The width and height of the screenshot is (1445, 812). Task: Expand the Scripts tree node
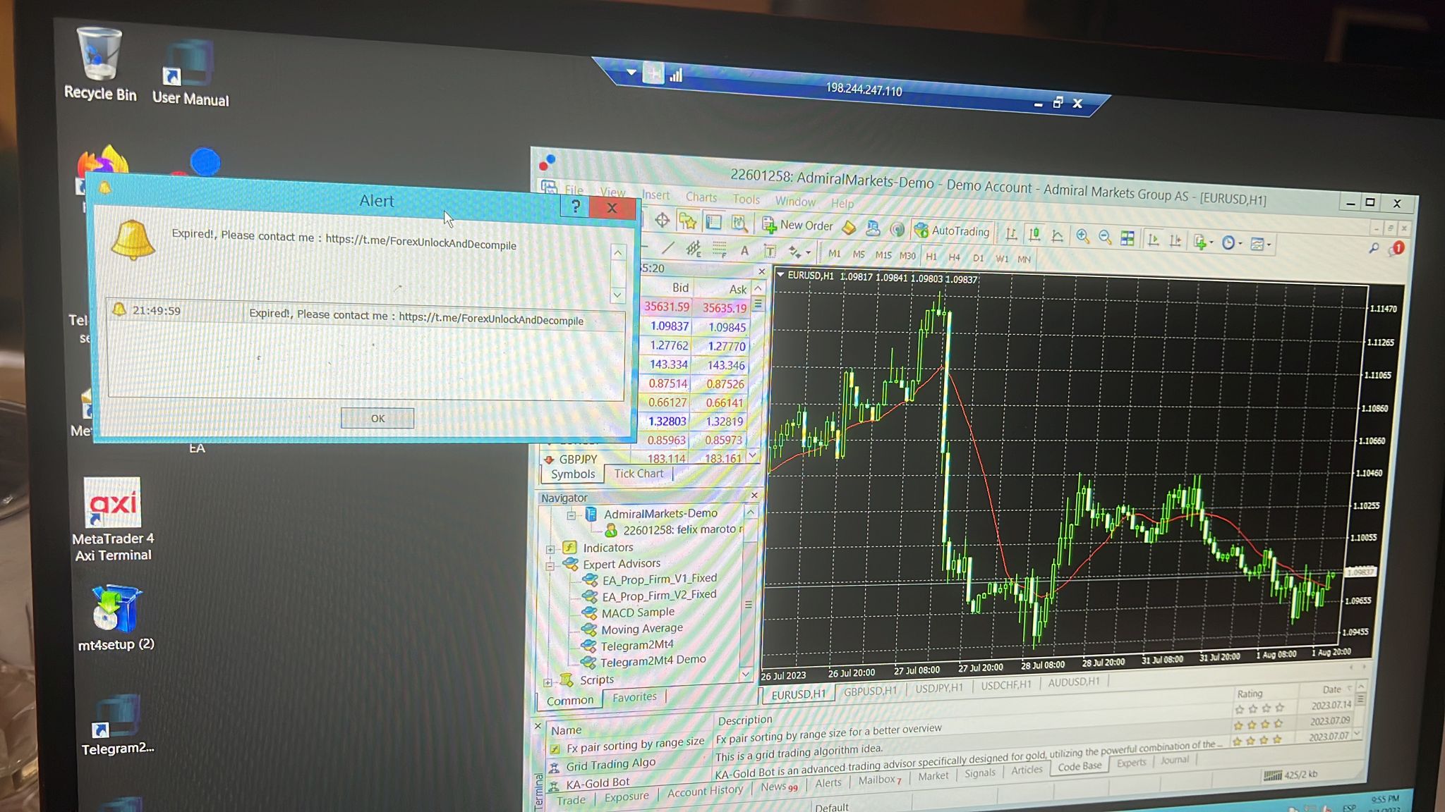point(548,682)
